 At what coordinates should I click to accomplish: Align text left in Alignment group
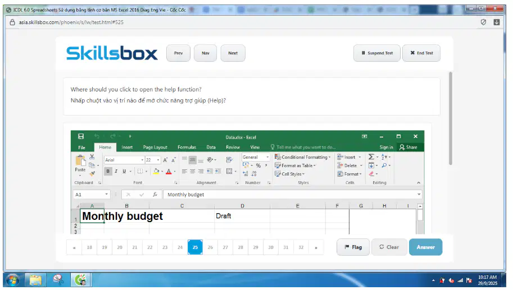[184, 171]
